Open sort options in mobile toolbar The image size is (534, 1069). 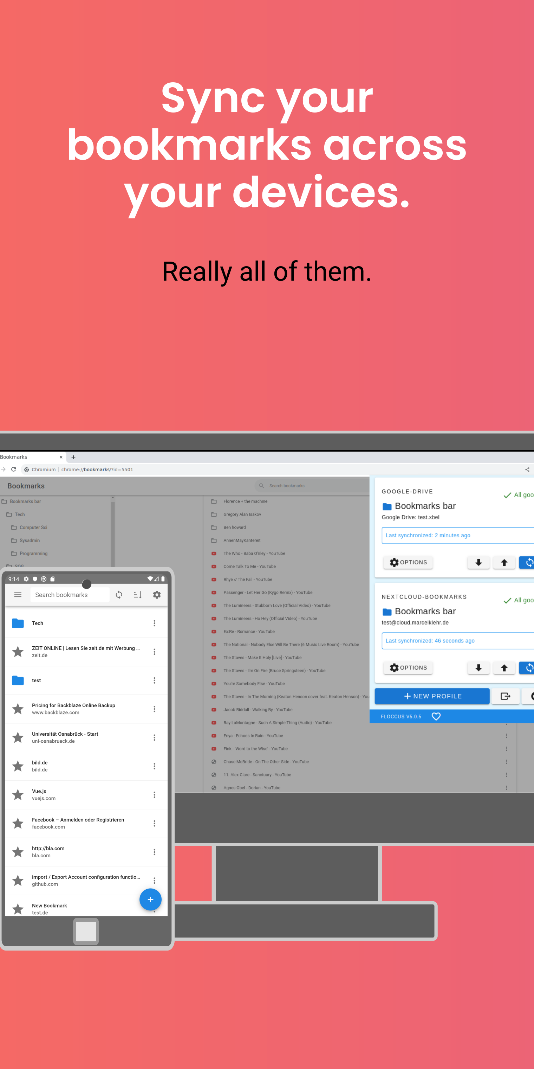point(138,595)
